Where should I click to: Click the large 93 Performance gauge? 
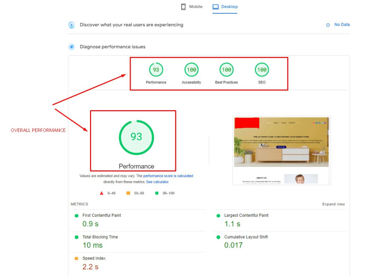[137, 138]
